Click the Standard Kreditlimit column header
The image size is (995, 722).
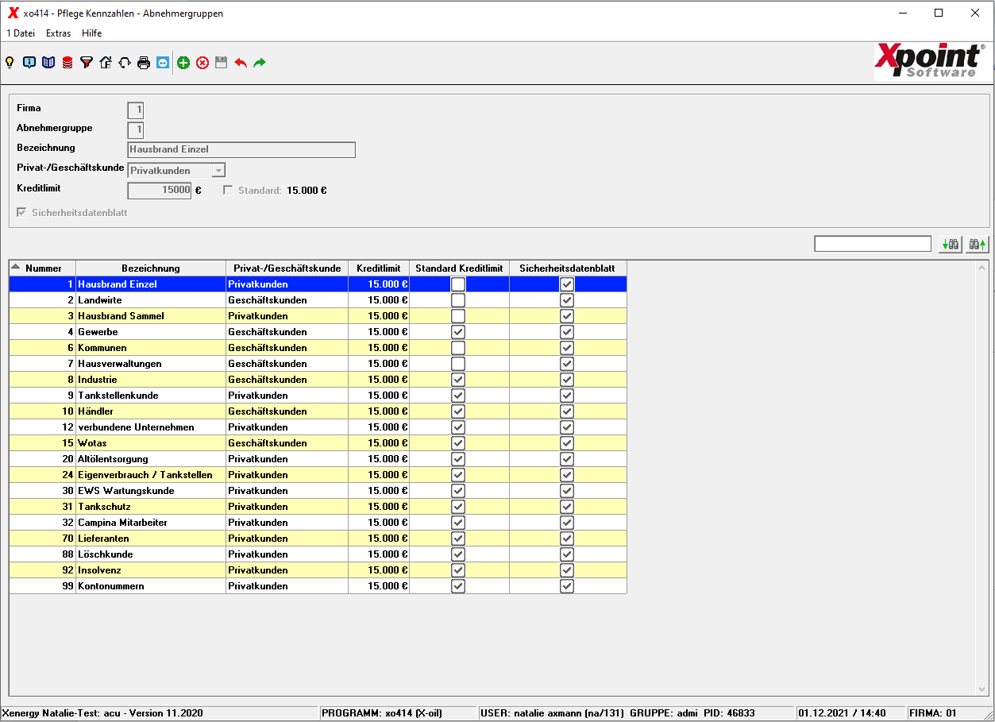point(459,268)
